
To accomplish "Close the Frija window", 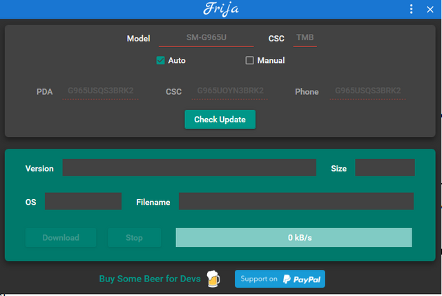I will (430, 10).
